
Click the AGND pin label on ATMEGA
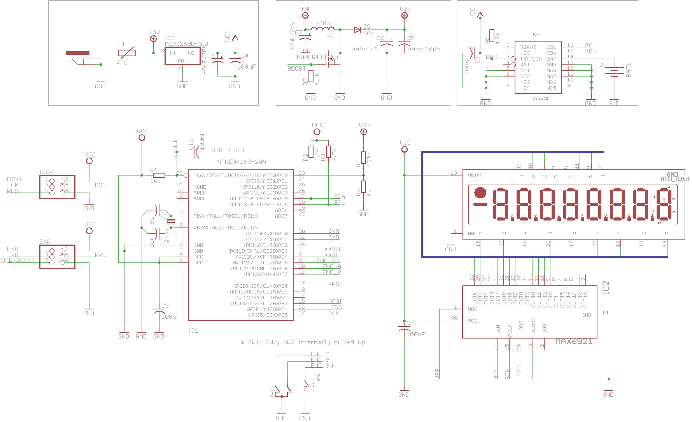[x=200, y=187]
